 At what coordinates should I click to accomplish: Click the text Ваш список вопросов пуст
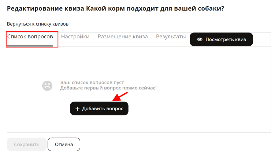(x=92, y=83)
